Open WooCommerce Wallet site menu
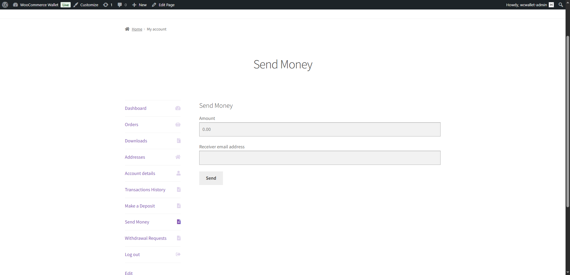Viewport: 570px width, 275px height. [x=39, y=5]
